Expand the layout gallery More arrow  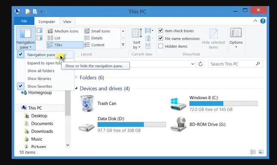pos(123,45)
